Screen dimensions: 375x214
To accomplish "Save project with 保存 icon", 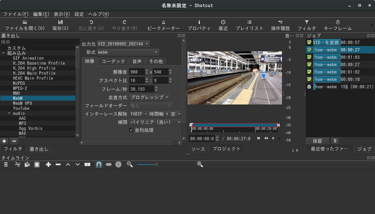I will (61, 25).
